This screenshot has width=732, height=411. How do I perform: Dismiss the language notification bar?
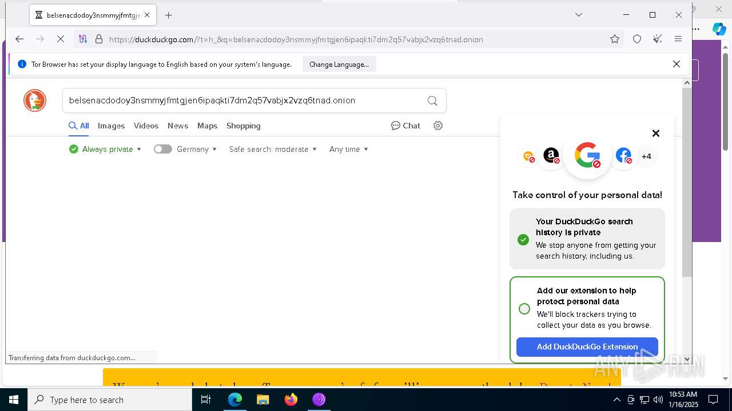pyautogui.click(x=677, y=64)
